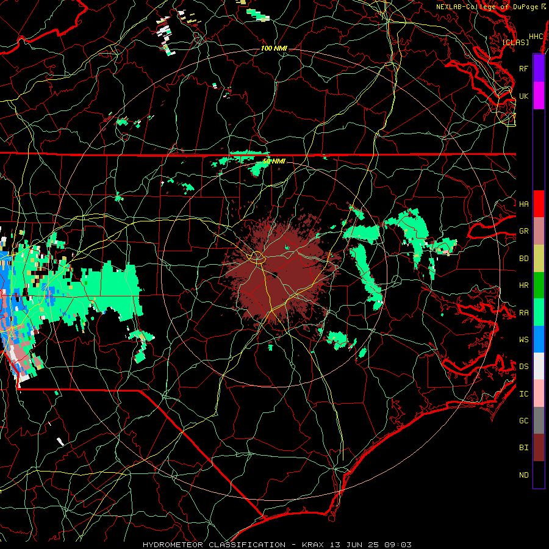Click the WS legend label
549x549 pixels.
point(523,339)
